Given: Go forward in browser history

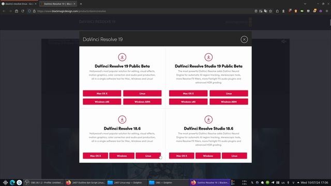Looking at the screenshot, I should (x=10, y=11).
